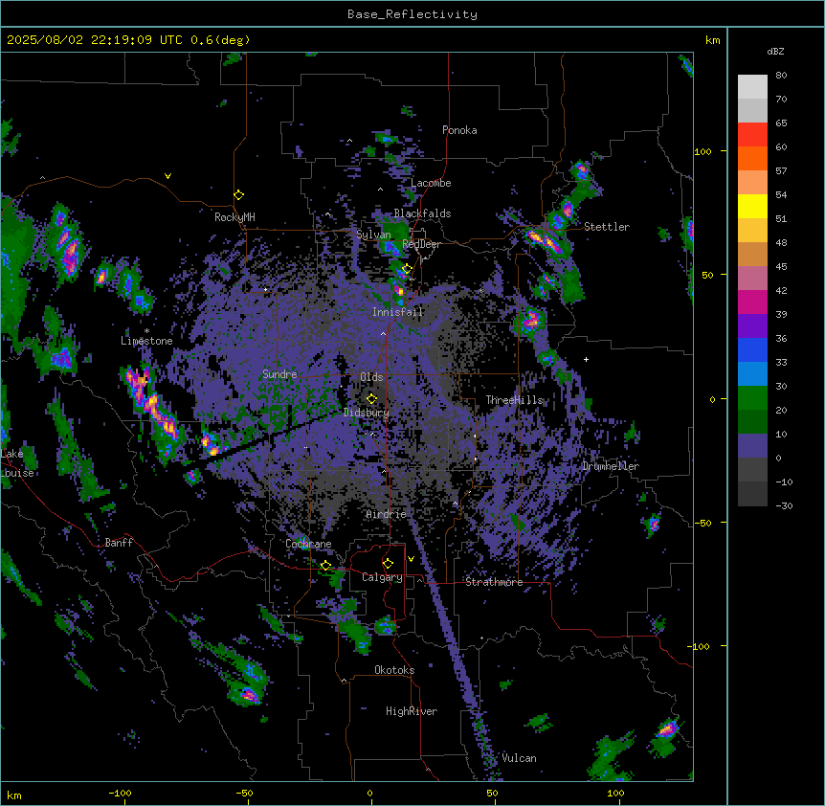Pick the dark orange 60-57 dBZ legend swatch

point(752,158)
